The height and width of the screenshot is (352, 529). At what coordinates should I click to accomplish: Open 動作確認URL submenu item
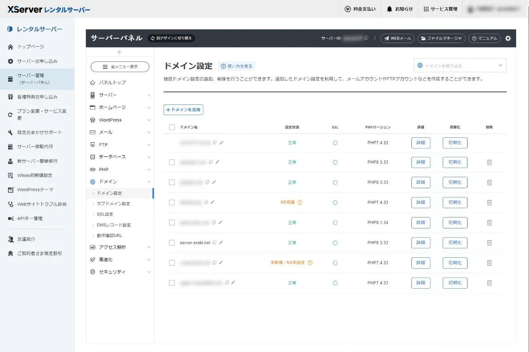click(x=109, y=236)
